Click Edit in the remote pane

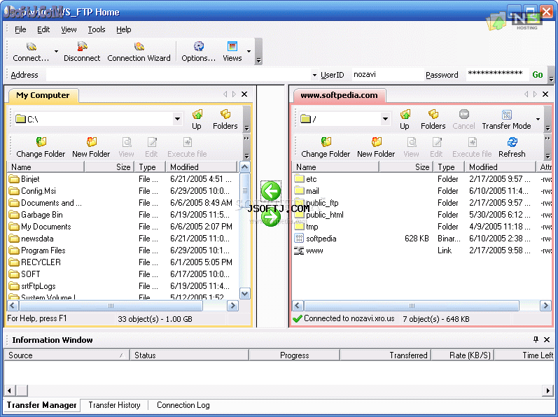coord(436,148)
